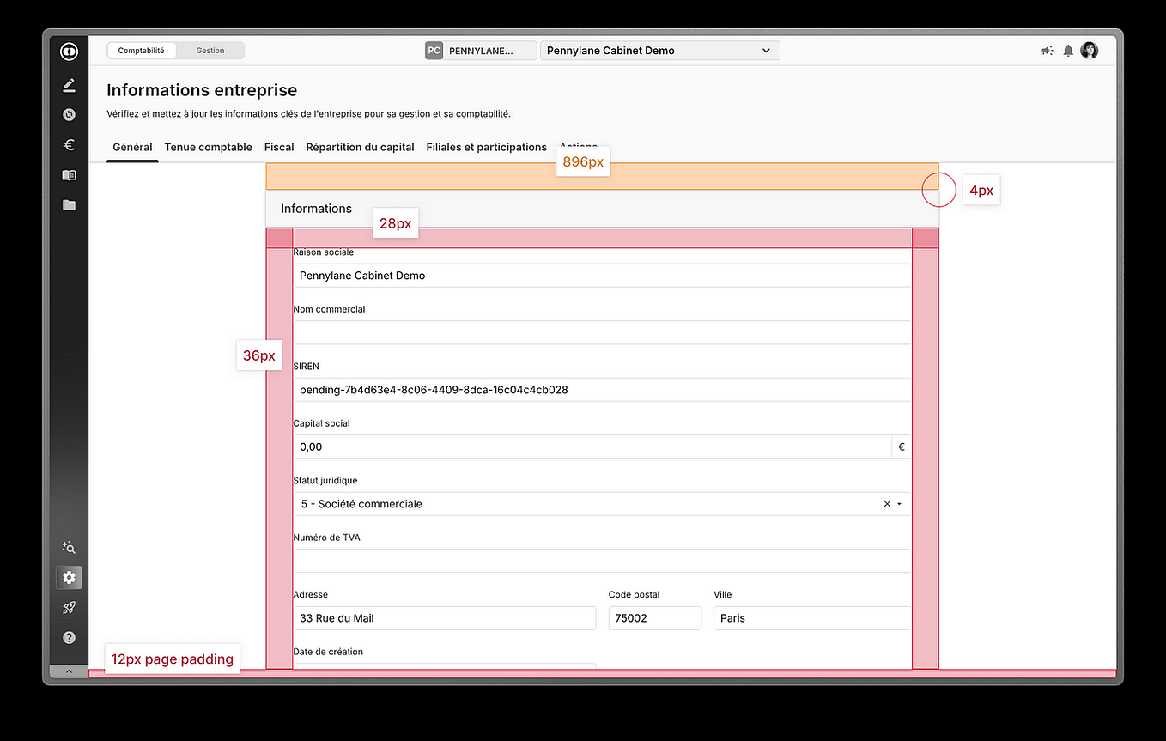Open the megaphone announcements icon
Image resolution: width=1166 pixels, height=741 pixels.
pyautogui.click(x=1047, y=51)
